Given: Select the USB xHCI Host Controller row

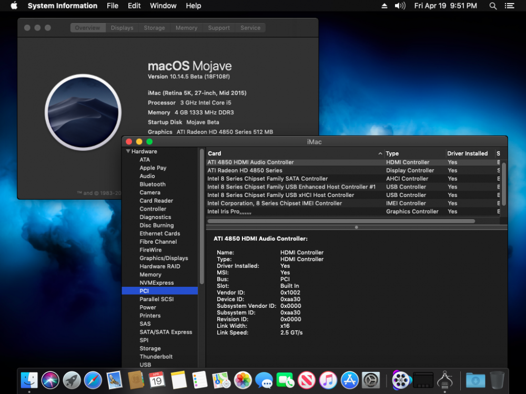Looking at the screenshot, I should [353, 195].
